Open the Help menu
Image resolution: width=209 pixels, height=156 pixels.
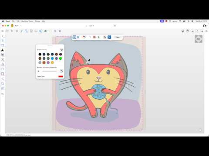click(x=44, y=21)
